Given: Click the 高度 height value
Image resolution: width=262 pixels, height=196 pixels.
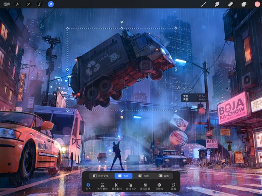Looking at the screenshot, I should point(201,99).
